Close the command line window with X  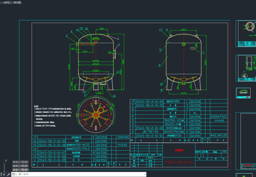(4, 175)
